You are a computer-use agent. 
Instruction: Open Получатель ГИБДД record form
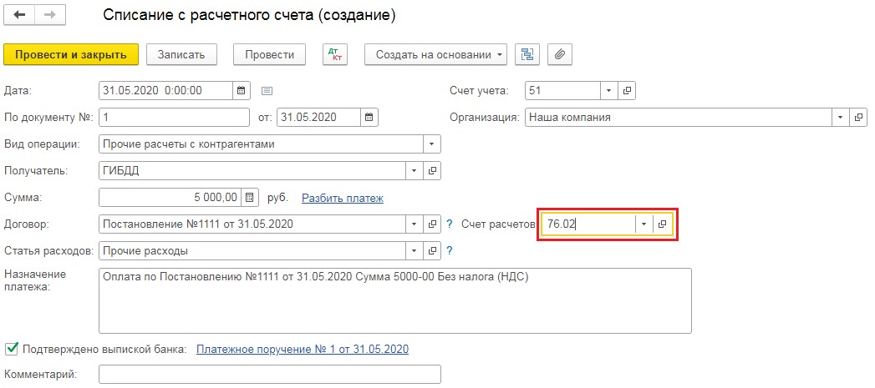(x=432, y=171)
